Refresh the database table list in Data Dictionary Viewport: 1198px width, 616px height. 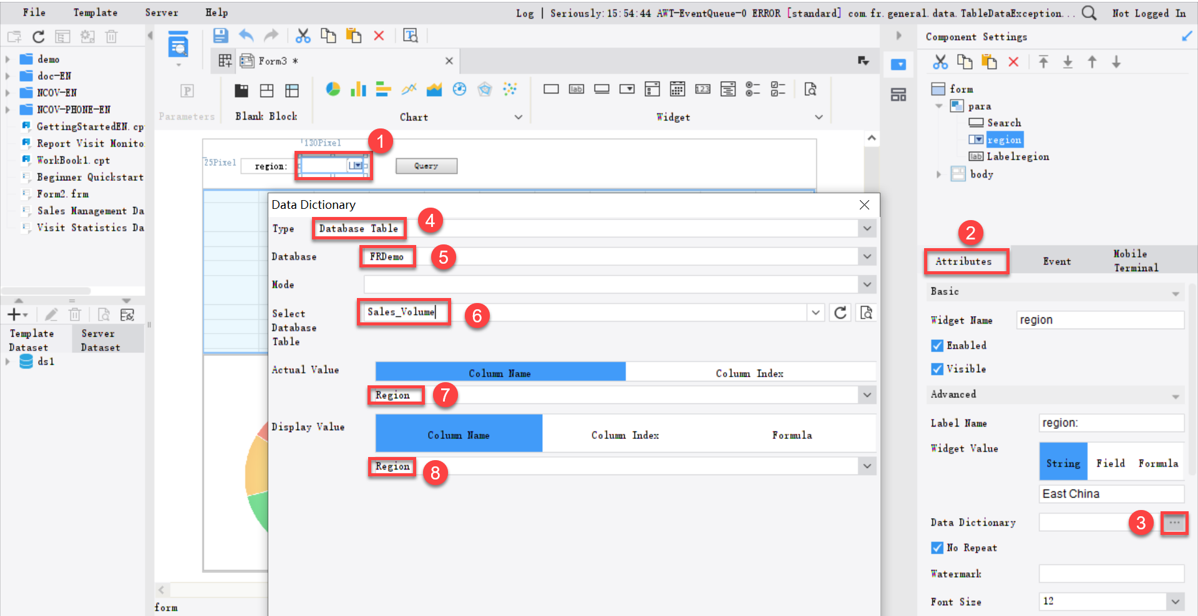point(840,312)
